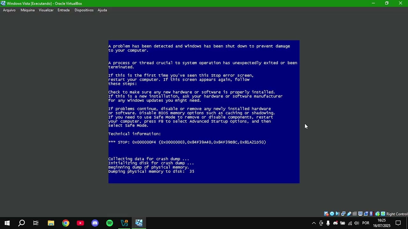Click the VirtualBox title bar icon
The width and height of the screenshot is (408, 229).
coord(3,3)
